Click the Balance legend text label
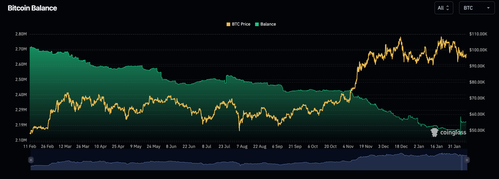 [x=268, y=24]
